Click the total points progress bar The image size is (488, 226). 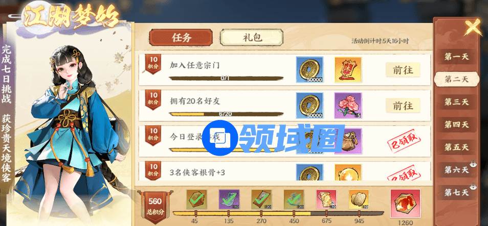tap(278, 214)
